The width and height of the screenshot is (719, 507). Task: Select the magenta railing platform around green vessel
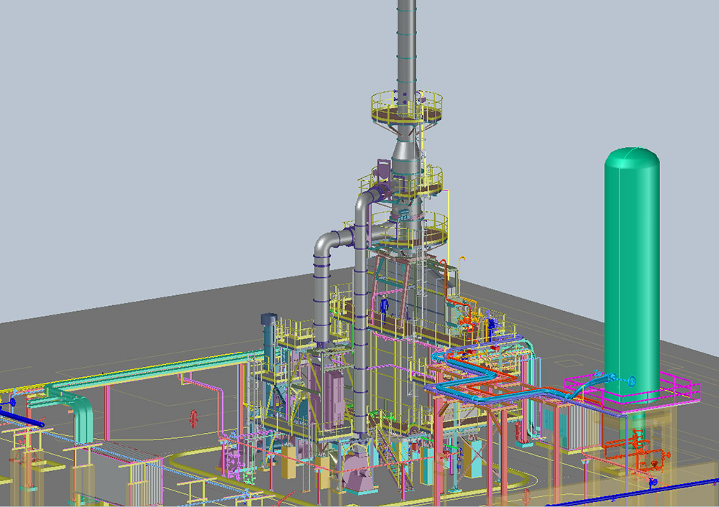pyautogui.click(x=633, y=393)
